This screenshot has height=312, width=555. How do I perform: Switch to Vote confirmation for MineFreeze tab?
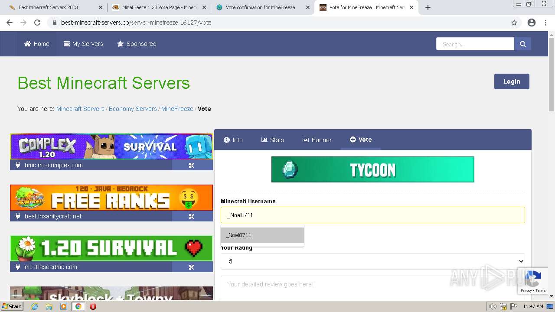pyautogui.click(x=263, y=7)
